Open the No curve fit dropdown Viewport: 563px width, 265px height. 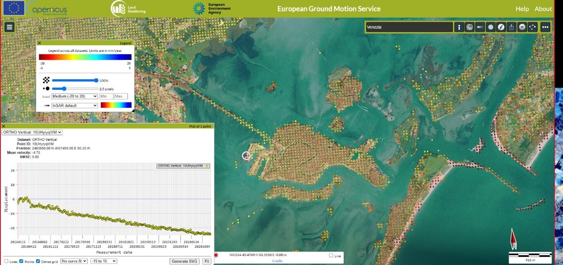(x=74, y=261)
